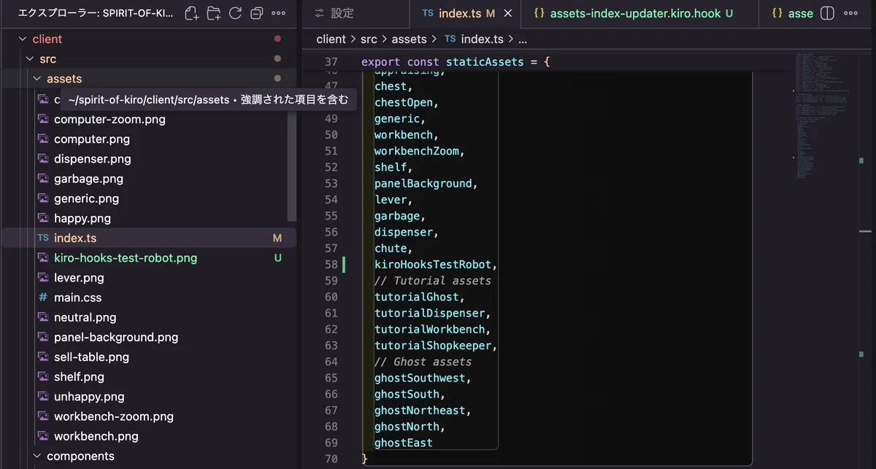Select index.ts in the file tree
Screen dimensions: 876x469
pos(148,238)
